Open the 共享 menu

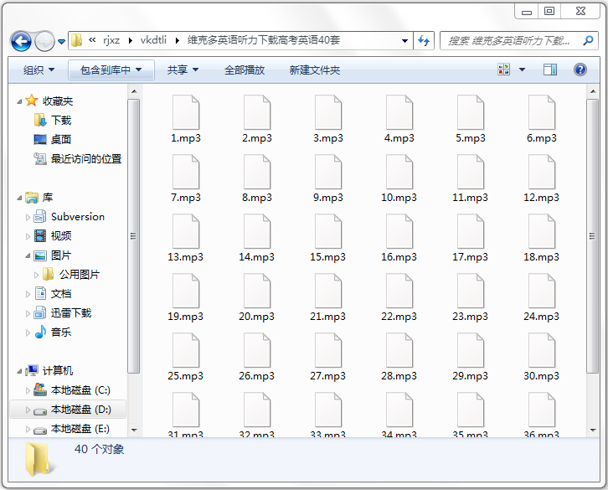tap(183, 70)
